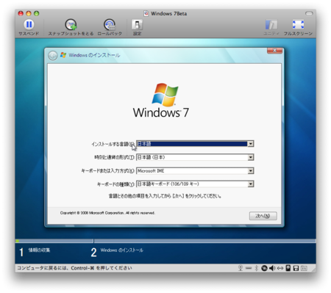Click the VM document icon next to Windows 7Beta title
The width and height of the screenshot is (331, 293).
click(x=146, y=13)
